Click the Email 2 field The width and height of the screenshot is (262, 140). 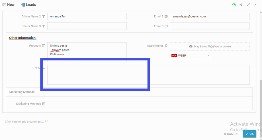pyautogui.click(x=210, y=16)
